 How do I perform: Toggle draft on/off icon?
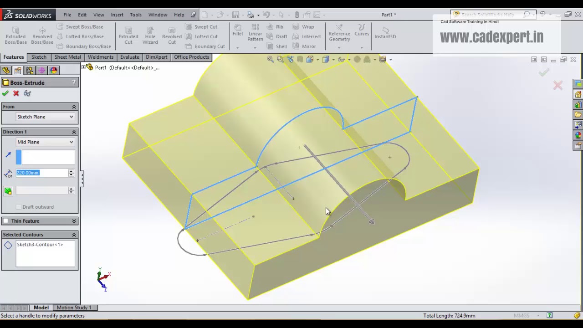pos(8,191)
